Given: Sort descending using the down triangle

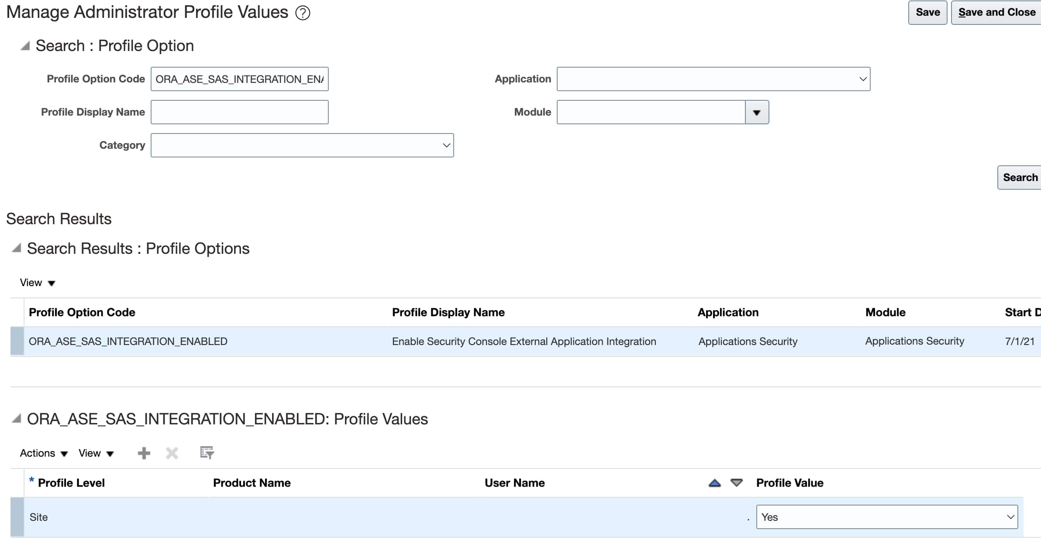Looking at the screenshot, I should (x=736, y=482).
